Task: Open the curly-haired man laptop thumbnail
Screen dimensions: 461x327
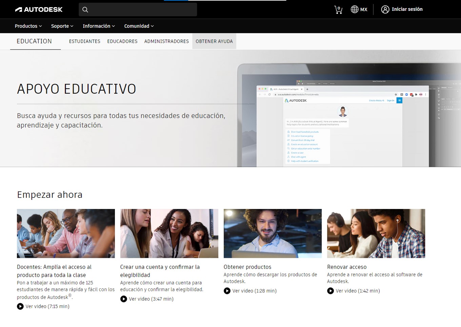Action: click(273, 233)
